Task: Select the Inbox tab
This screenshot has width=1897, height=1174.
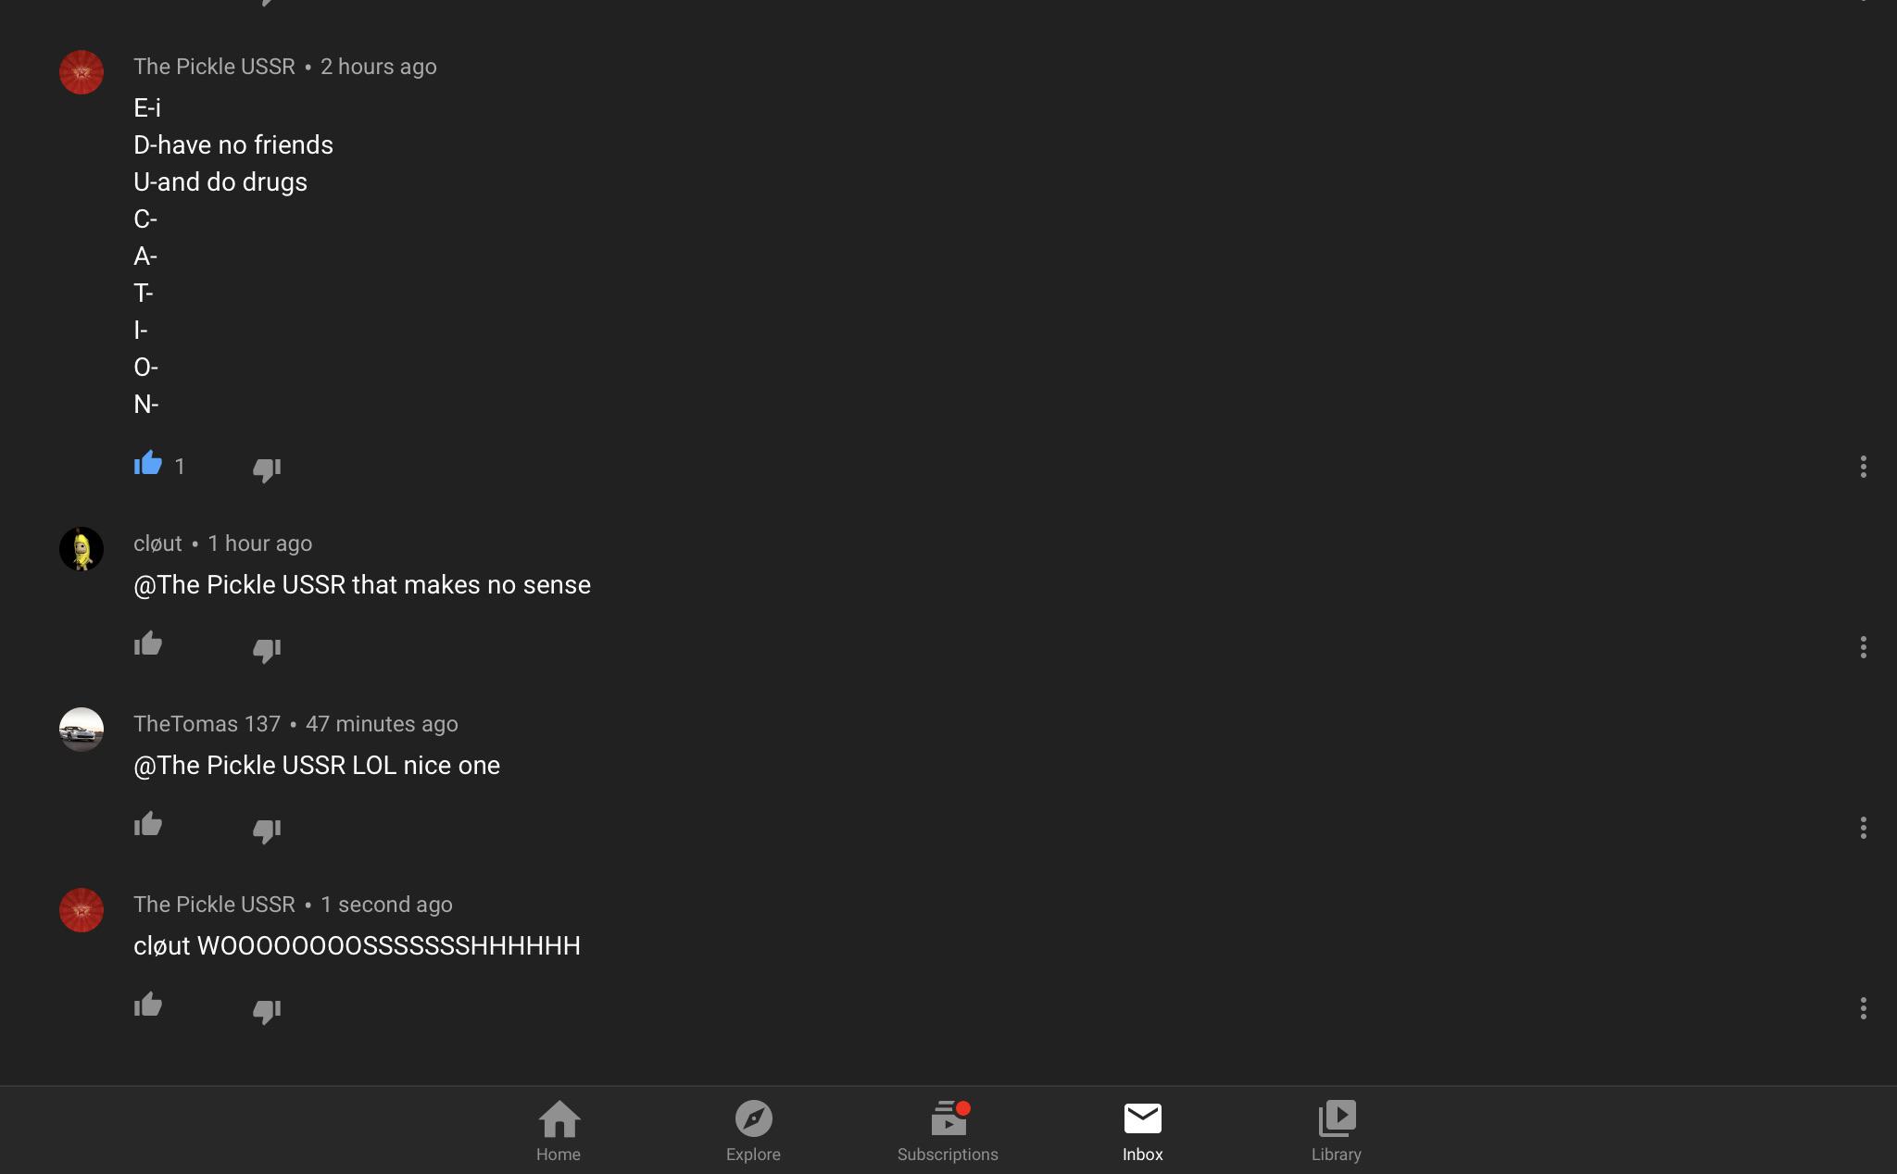Action: coord(1142,1130)
